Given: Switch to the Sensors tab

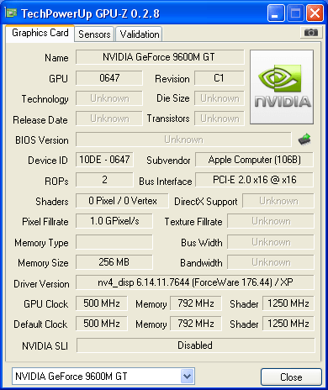Looking at the screenshot, I should point(94,34).
